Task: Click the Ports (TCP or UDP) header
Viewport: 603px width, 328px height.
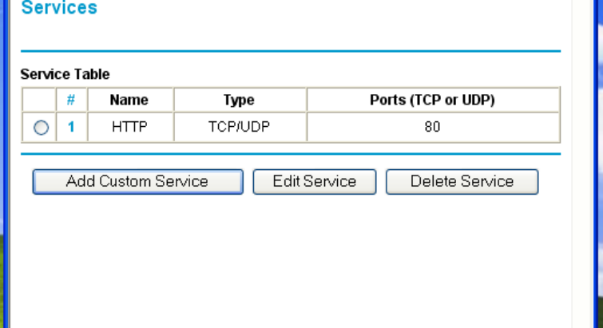Action: click(x=432, y=100)
